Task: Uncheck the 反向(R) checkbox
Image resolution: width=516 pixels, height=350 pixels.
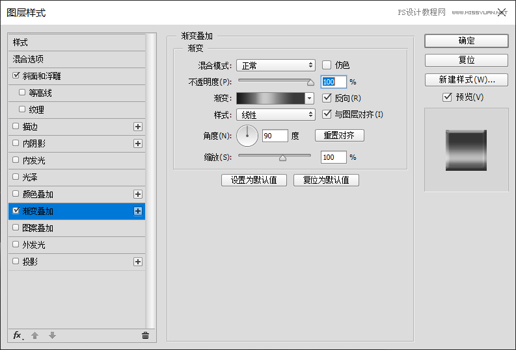Action: [x=327, y=98]
